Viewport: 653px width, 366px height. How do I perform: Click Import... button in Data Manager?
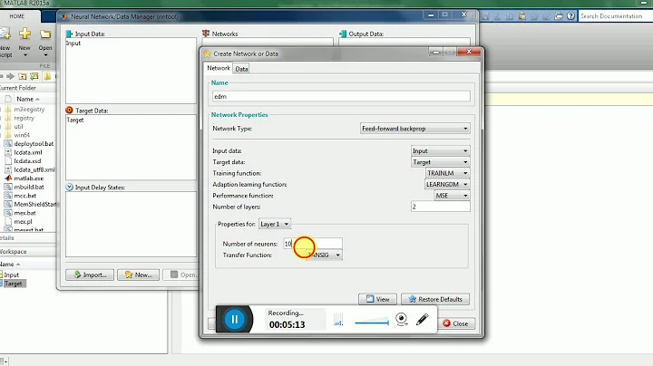pos(90,274)
